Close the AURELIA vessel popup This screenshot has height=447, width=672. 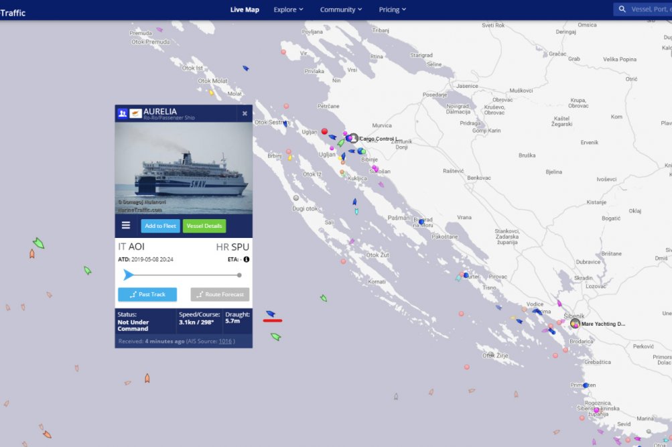coord(245,113)
